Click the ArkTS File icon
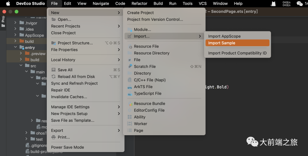Screen dimensions: 308x156 tap(130, 87)
